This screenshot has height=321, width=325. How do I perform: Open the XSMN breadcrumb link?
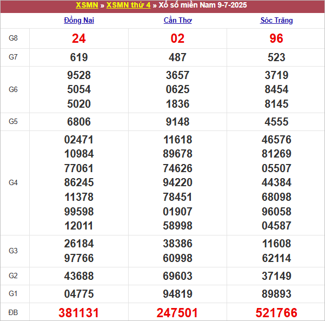click(87, 5)
